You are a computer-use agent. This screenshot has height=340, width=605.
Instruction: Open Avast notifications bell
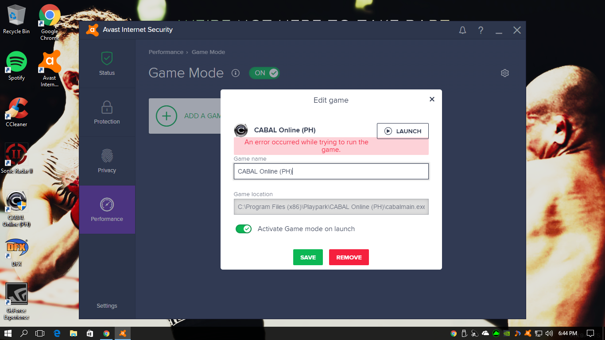coord(462,30)
